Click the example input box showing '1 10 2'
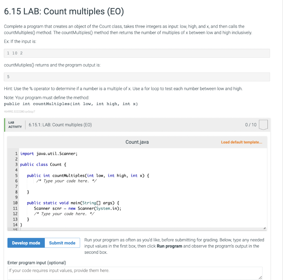This screenshot has width=283, height=280. 137,53
